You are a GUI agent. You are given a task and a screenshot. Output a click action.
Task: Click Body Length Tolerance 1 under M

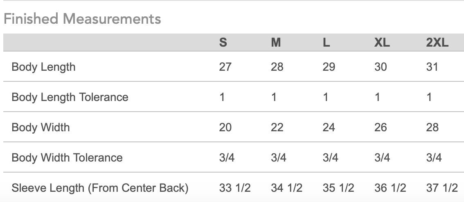pyautogui.click(x=274, y=97)
